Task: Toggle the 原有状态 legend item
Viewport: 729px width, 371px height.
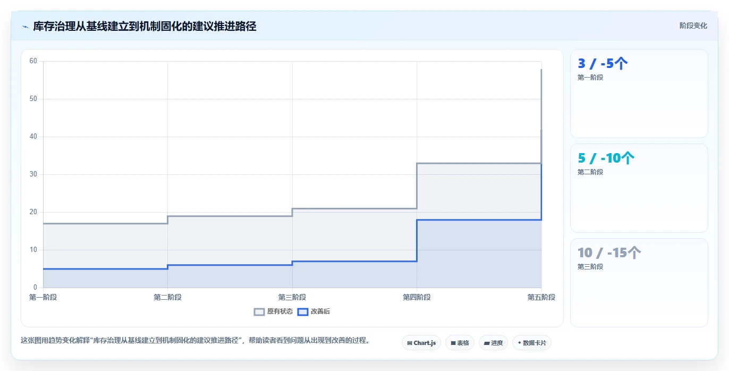Action: click(x=273, y=311)
